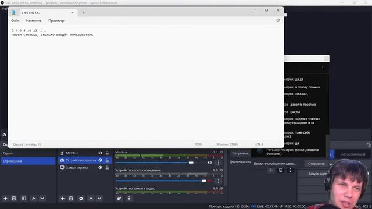
Task: Click chat message 'понял, спасибо большое'
Action: [x=292, y=152]
